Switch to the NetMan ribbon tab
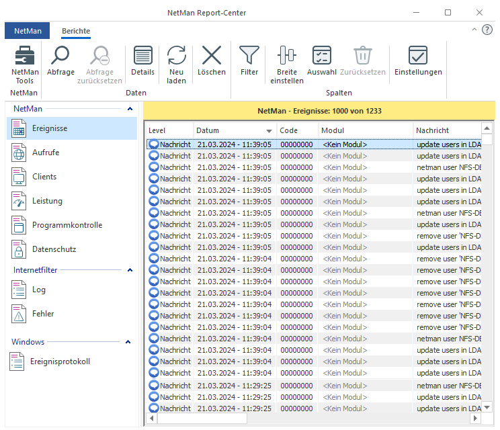Image resolution: width=500 pixels, height=430 pixels. (28, 31)
